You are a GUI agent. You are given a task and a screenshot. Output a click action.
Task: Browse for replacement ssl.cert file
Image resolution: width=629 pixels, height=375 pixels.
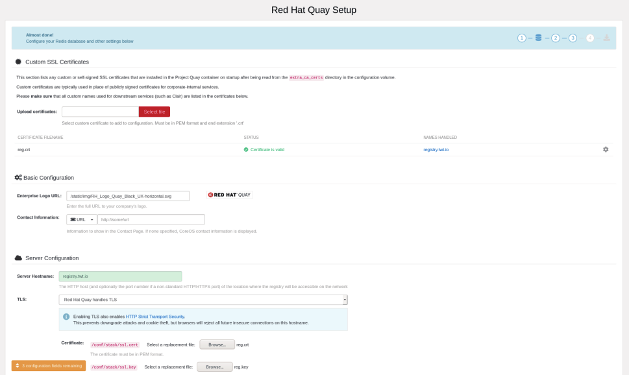217,345
